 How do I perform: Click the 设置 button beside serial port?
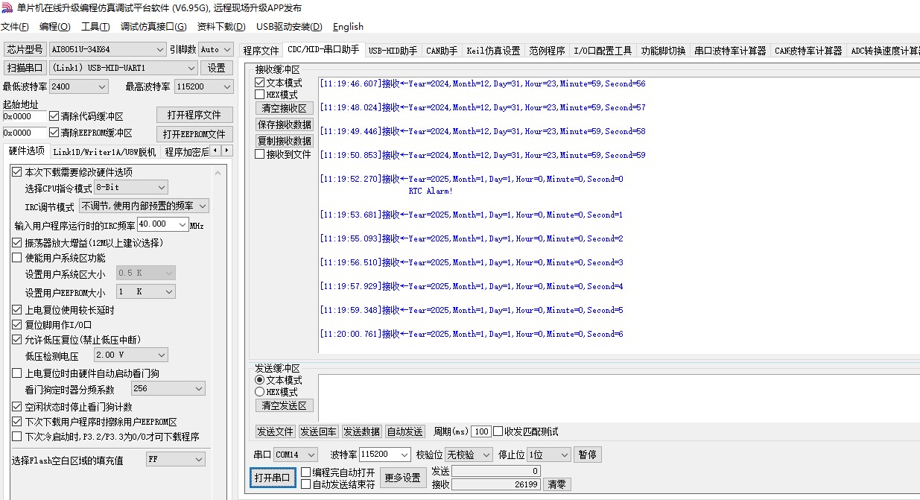click(216, 68)
